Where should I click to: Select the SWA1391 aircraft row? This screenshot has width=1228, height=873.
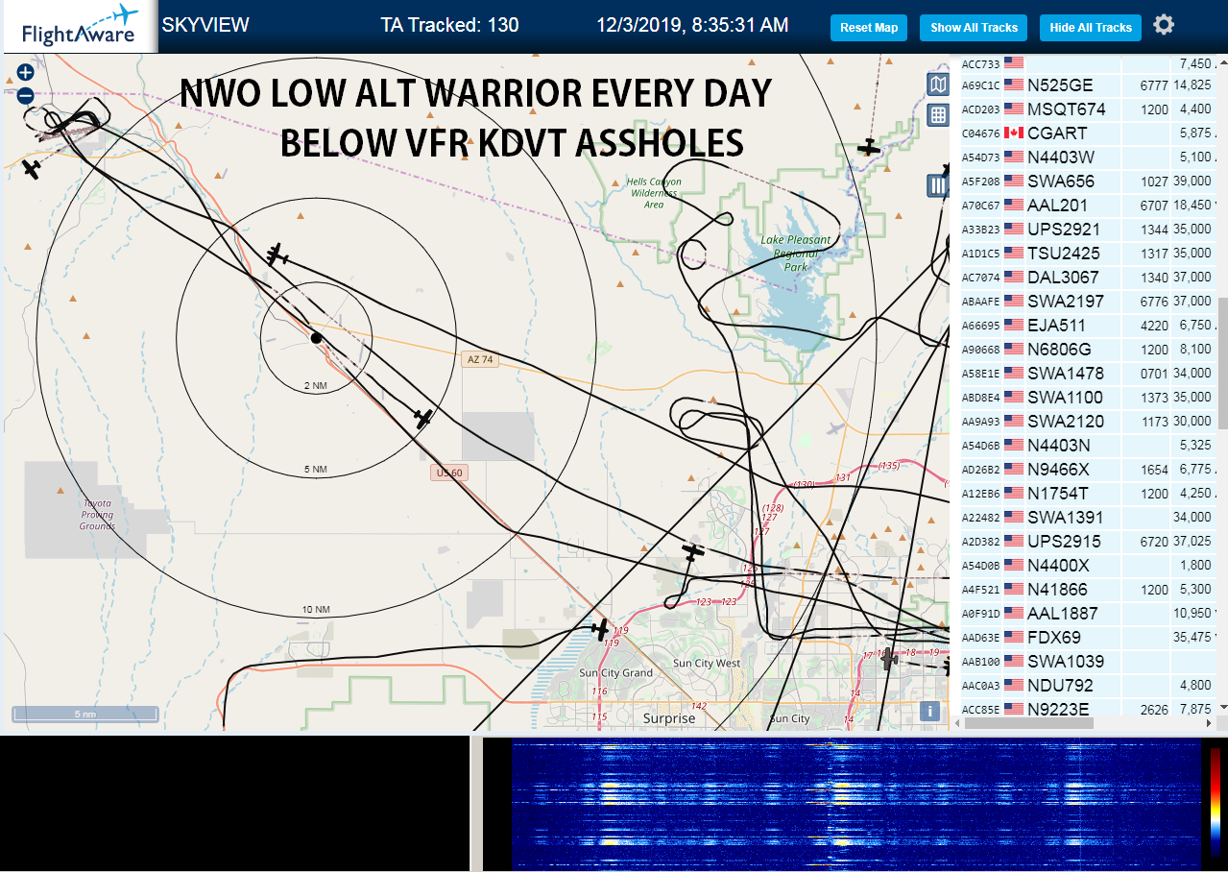tap(1089, 518)
